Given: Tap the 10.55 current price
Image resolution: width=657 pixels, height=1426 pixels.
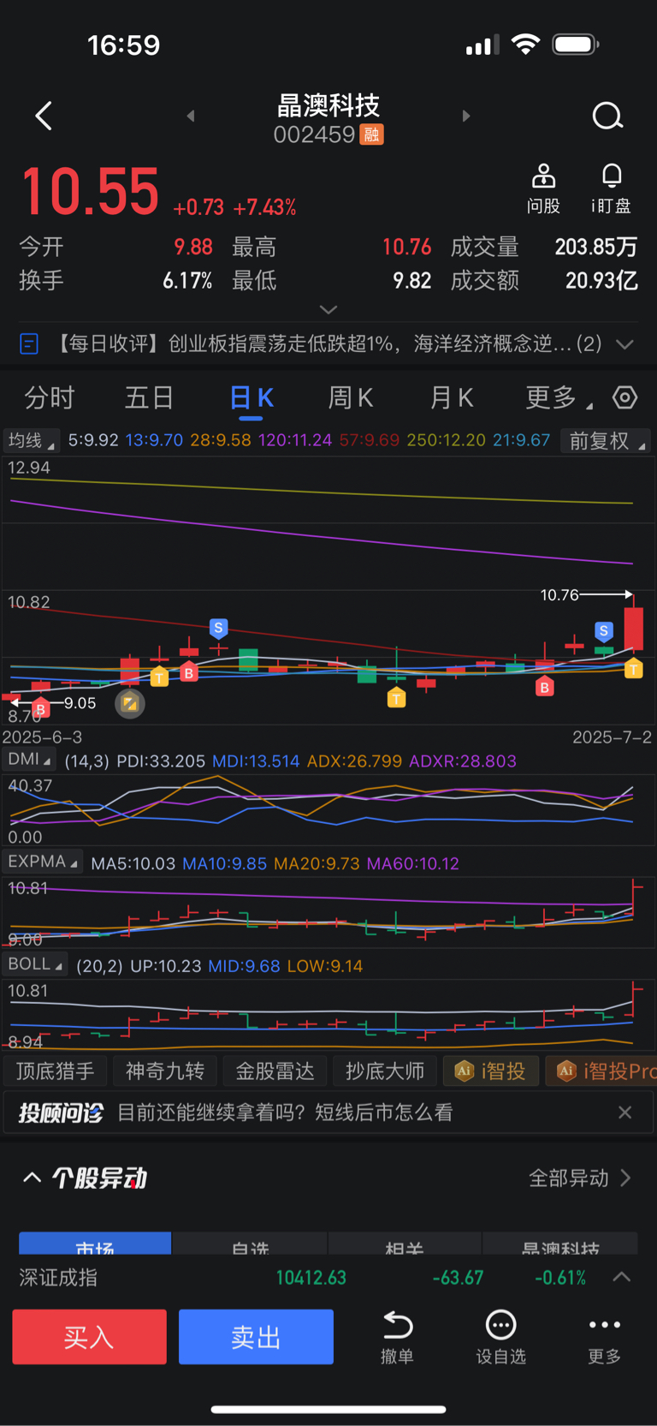Looking at the screenshot, I should 91,191.
